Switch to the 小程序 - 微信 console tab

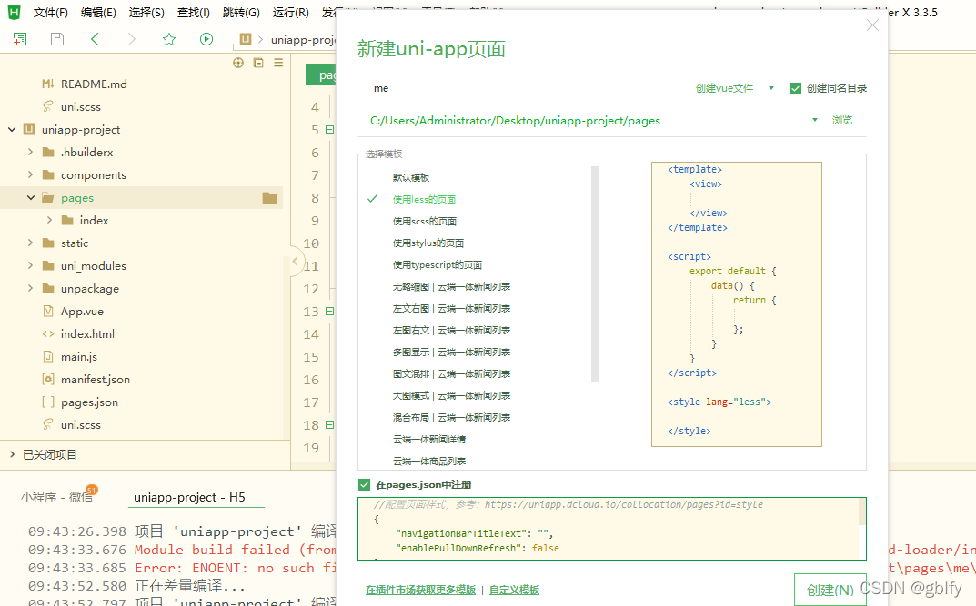click(x=57, y=497)
